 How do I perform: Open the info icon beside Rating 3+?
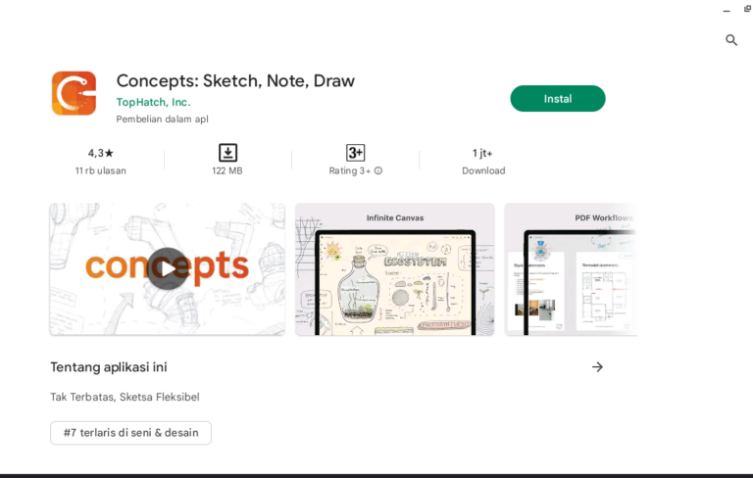tap(378, 170)
